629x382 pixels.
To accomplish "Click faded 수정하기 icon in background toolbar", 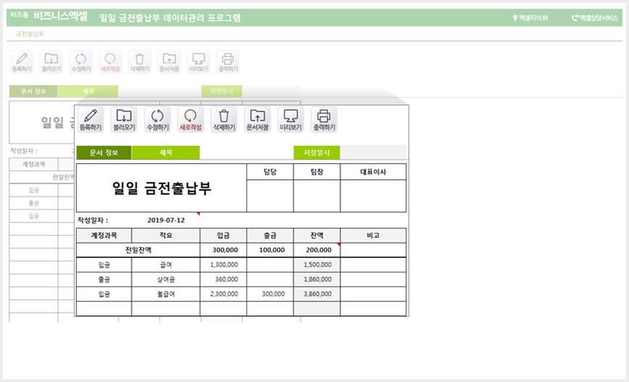I will [x=81, y=62].
